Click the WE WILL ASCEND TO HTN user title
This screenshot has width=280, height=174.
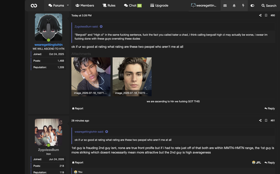coord(48,49)
